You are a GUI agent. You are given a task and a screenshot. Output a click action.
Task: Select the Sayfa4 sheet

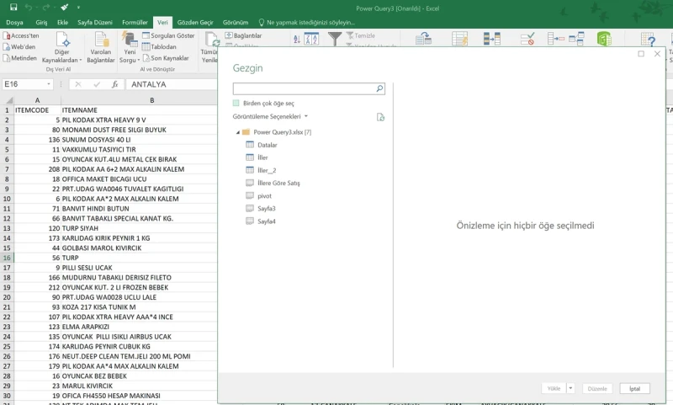[x=261, y=221]
